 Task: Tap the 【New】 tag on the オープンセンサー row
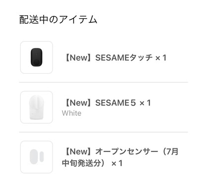(x=79, y=151)
